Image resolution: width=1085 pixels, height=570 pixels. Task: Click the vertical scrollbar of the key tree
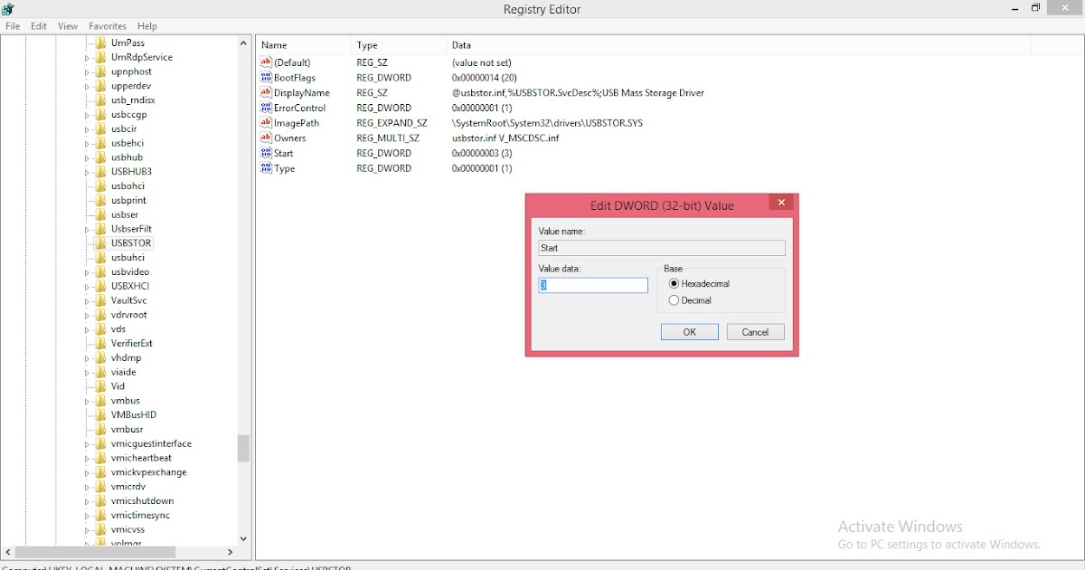tap(242, 447)
